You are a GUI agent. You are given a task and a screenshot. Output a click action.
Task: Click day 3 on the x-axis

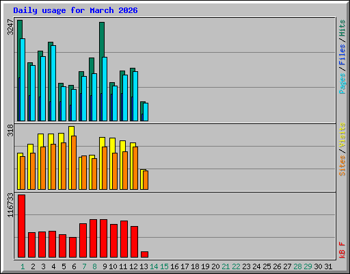43,266
